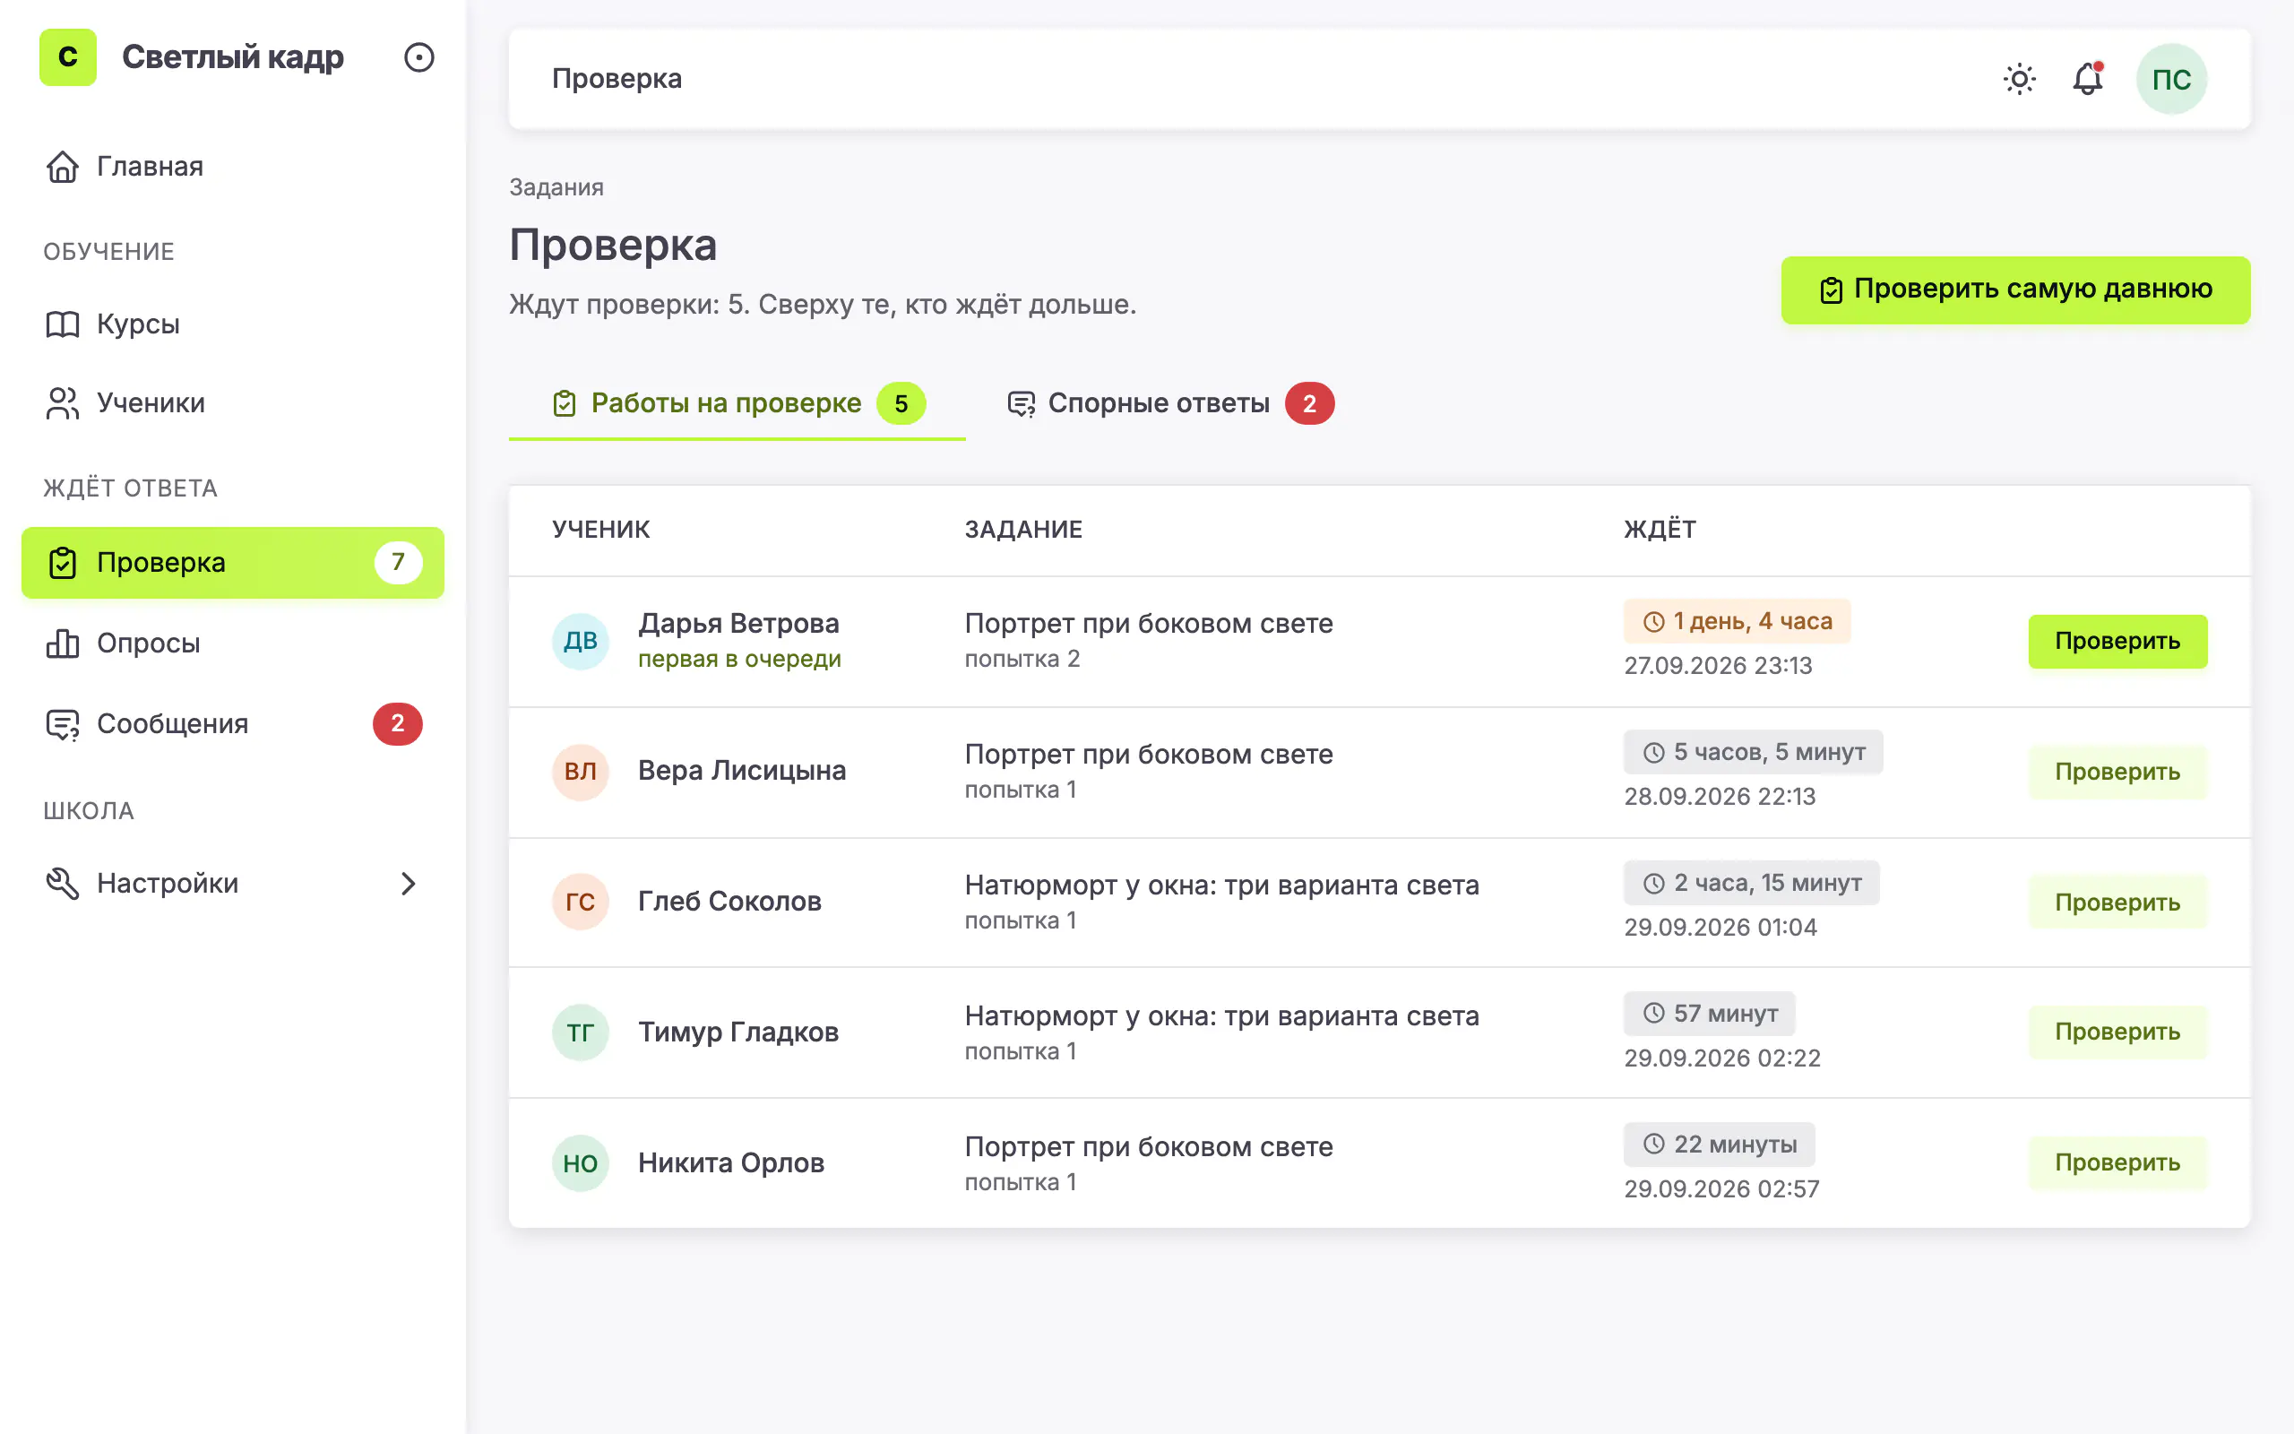Screen dimensions: 2294x1434
Task: Click Проверить for Вера Лисицына
Action: pos(2117,772)
